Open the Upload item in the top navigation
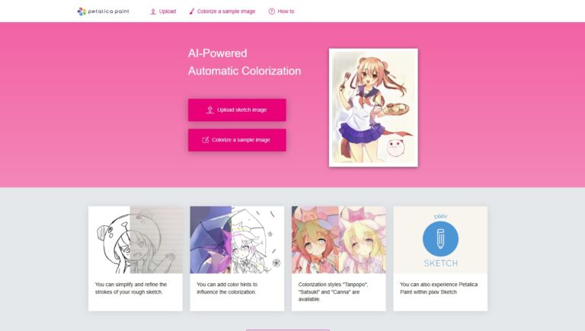Viewport: 585px width, 331px height. coord(167,11)
